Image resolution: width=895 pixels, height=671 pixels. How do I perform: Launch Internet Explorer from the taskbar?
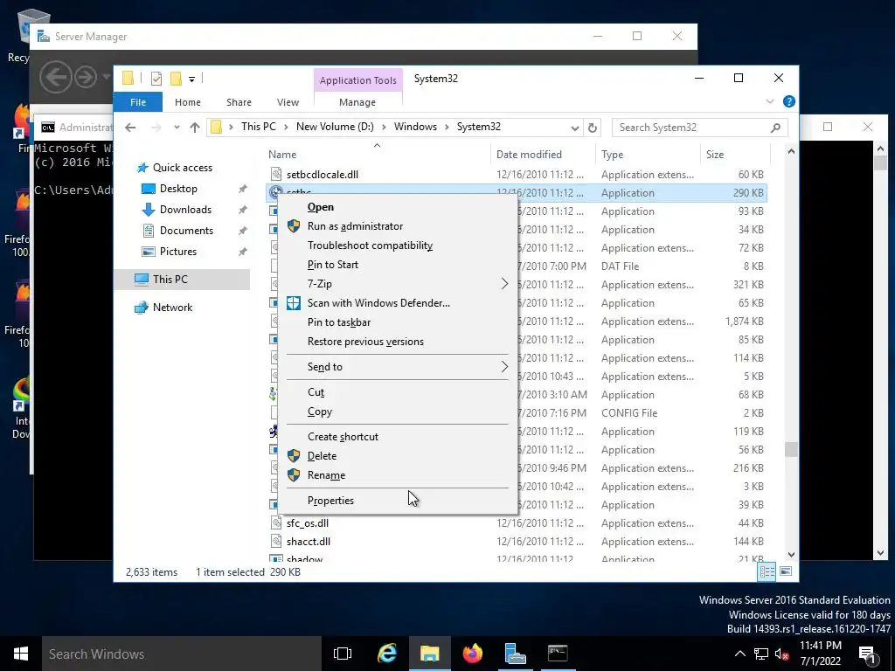(x=387, y=654)
